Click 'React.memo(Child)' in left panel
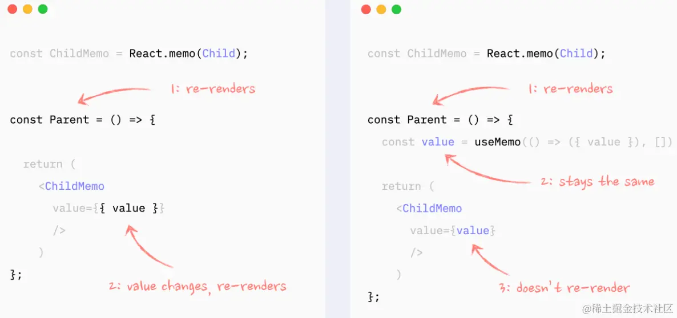 coord(188,54)
